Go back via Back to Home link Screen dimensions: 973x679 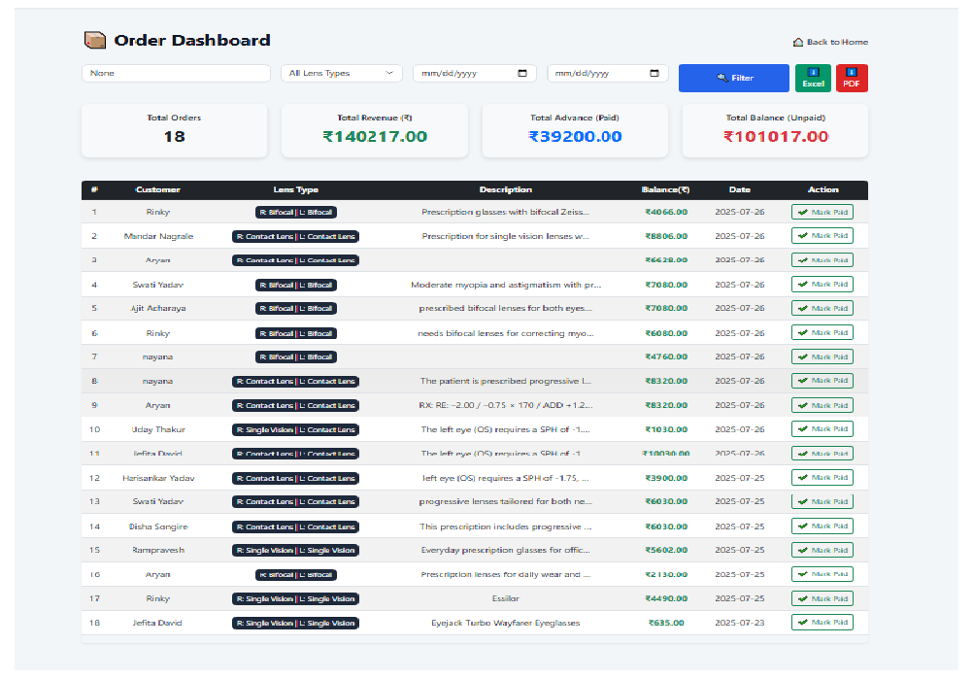(836, 43)
